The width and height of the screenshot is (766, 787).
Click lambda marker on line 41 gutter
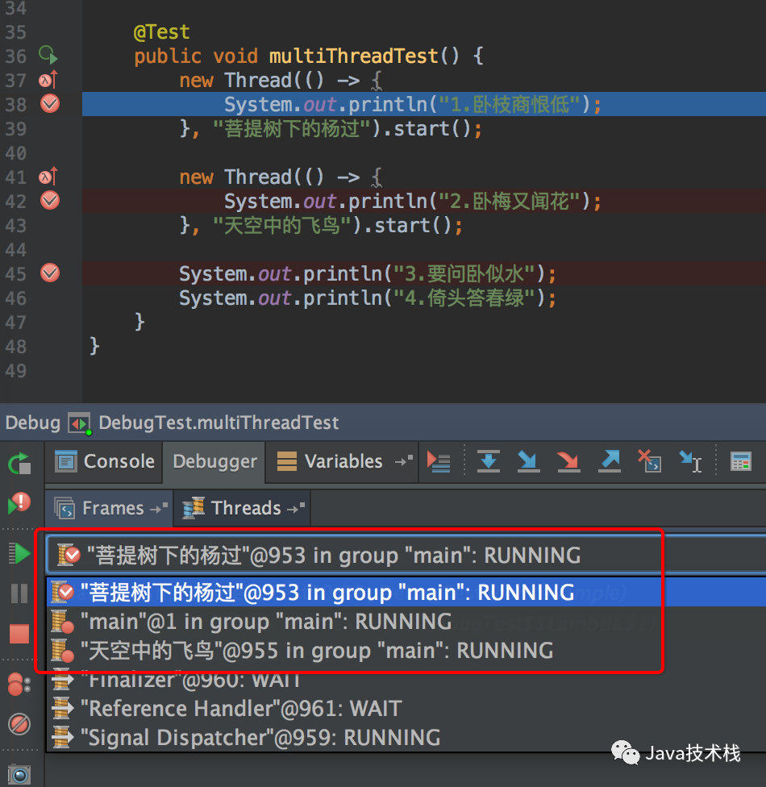click(x=48, y=176)
